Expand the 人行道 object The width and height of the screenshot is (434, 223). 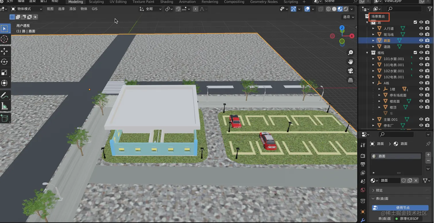coord(373,28)
